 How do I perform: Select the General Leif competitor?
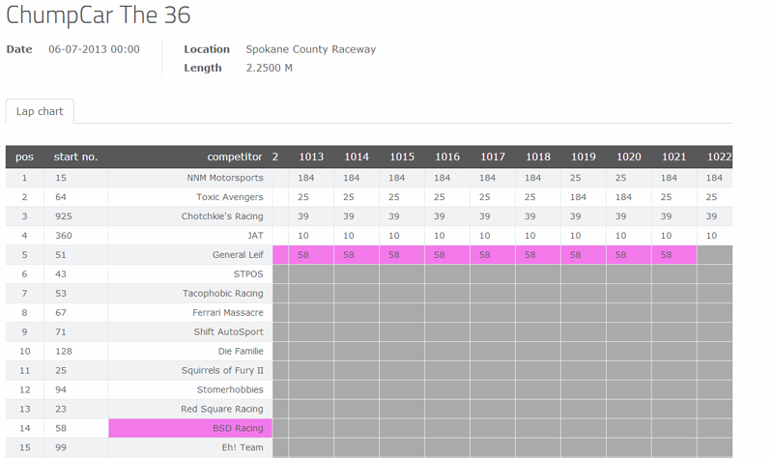pyautogui.click(x=238, y=255)
